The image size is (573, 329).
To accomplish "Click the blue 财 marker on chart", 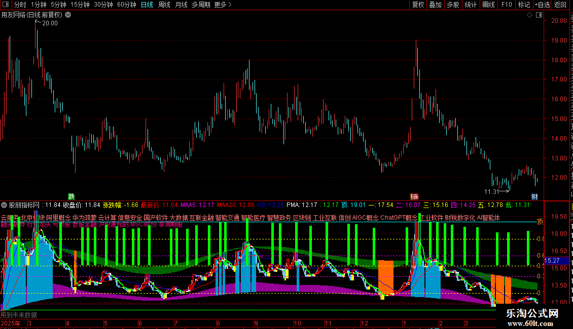I will [534, 197].
